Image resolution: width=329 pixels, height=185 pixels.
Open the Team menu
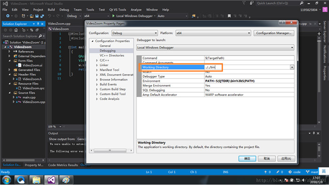coord(78,10)
